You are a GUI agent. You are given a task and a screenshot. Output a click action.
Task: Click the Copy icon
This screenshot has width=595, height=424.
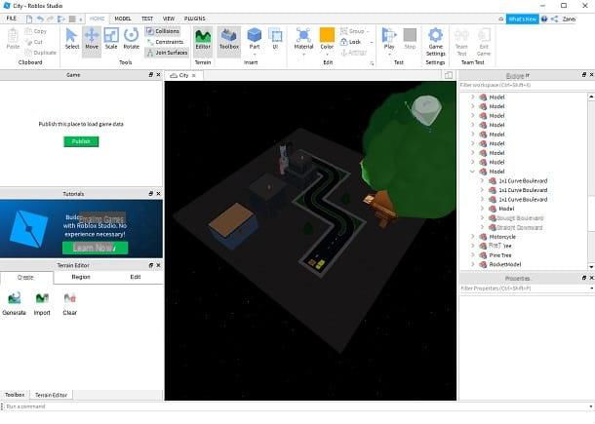point(29,31)
